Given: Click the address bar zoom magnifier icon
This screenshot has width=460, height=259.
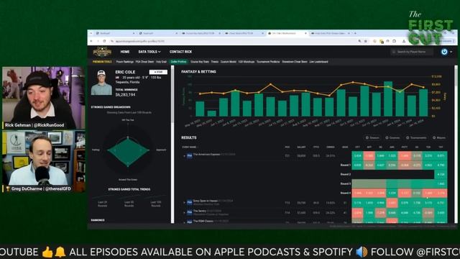Looking at the screenshot, I should click(359, 42).
